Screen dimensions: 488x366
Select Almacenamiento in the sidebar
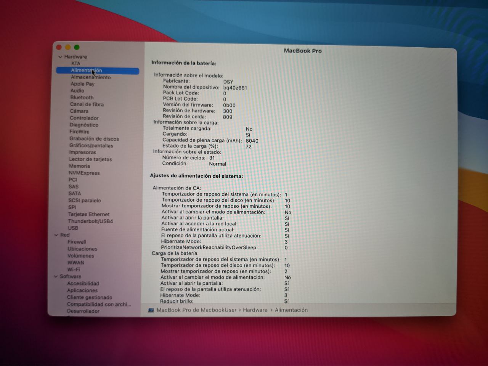click(91, 77)
